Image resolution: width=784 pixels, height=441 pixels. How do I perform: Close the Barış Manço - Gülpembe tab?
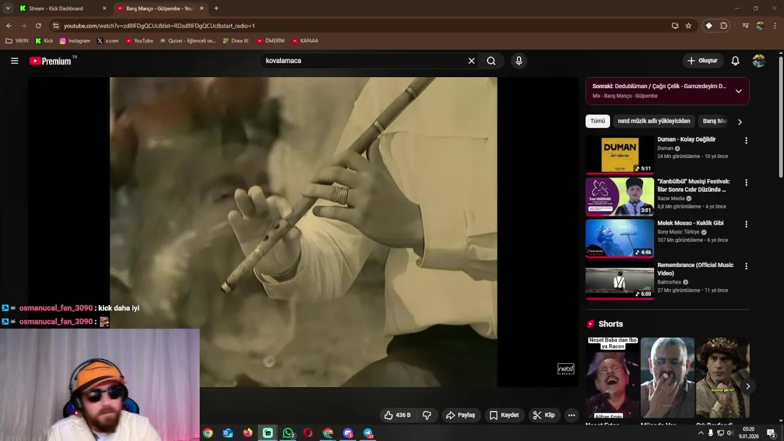click(x=202, y=9)
